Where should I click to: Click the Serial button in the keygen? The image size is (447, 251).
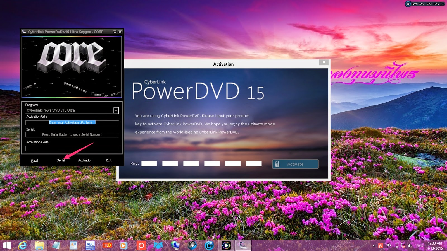61,161
